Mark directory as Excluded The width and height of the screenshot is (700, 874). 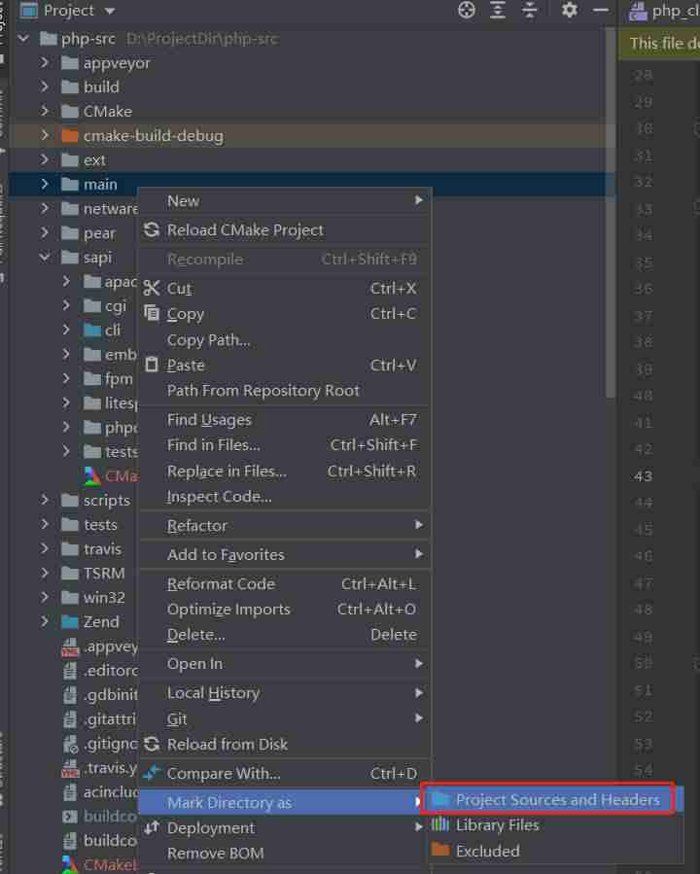pos(554,851)
